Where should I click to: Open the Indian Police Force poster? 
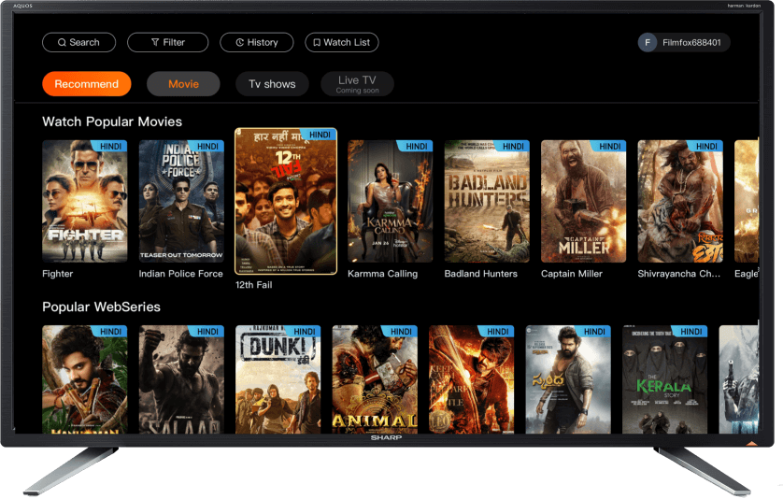tap(181, 201)
